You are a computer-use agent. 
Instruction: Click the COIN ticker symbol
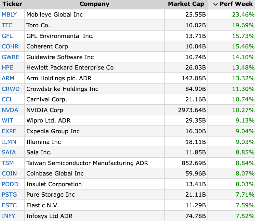point(9,174)
